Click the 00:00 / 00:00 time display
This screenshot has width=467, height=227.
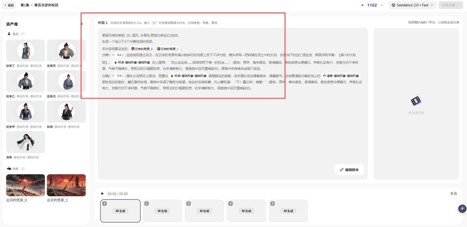(x=117, y=194)
